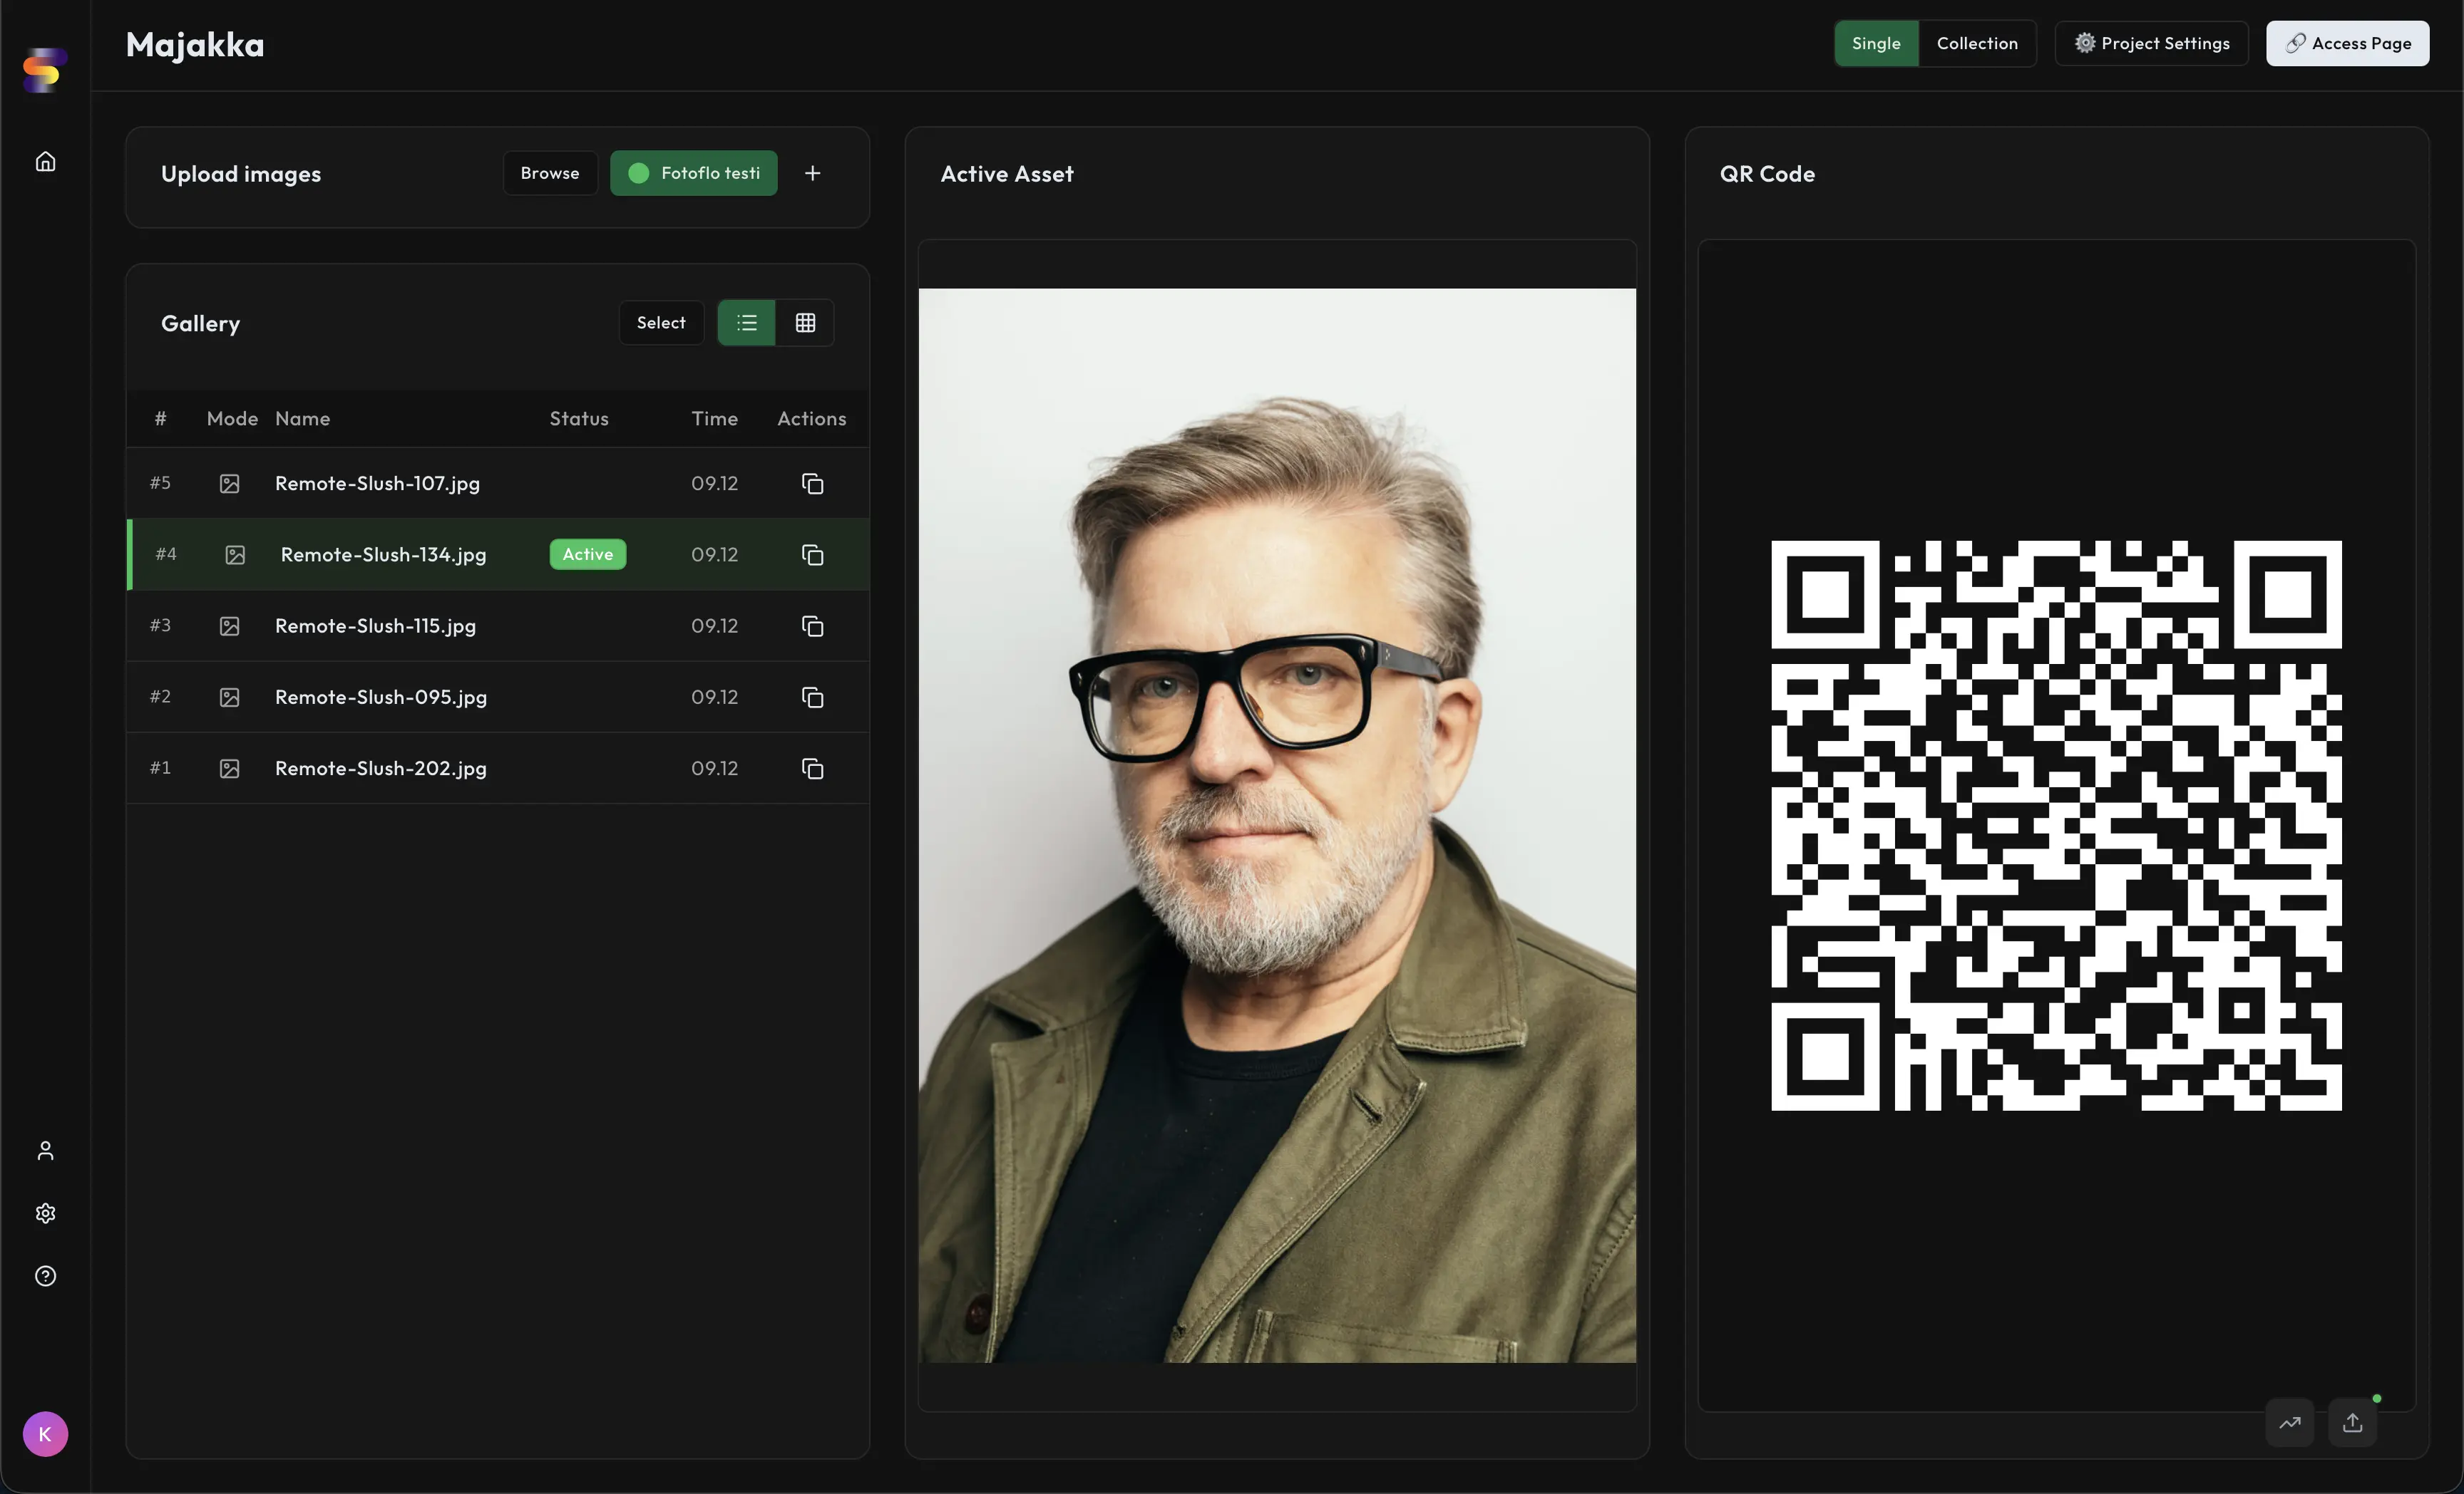Viewport: 2464px width, 1494px height.
Task: Select row Remote-Slush-134.jpg
Action: click(x=498, y=554)
